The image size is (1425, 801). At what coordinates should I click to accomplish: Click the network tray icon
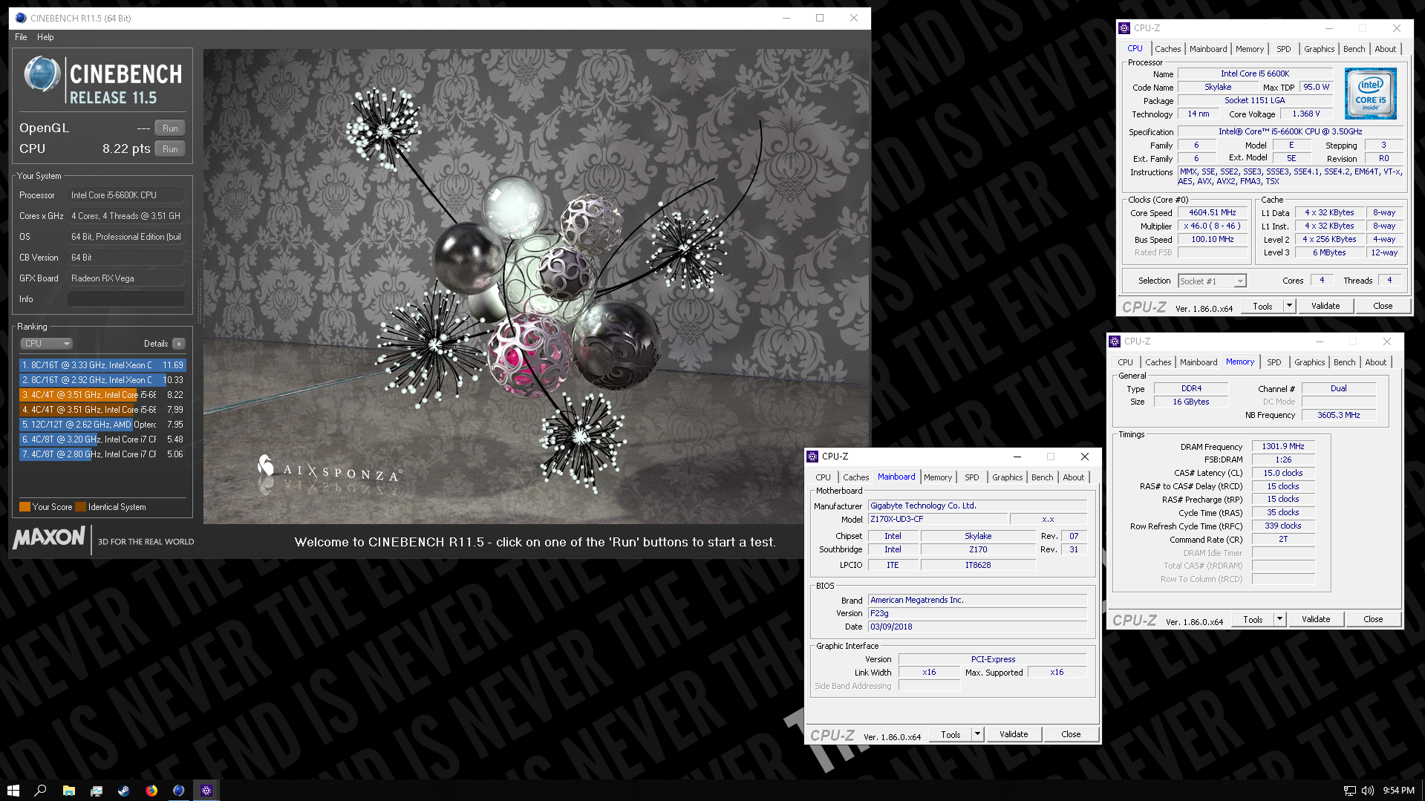click(1349, 791)
